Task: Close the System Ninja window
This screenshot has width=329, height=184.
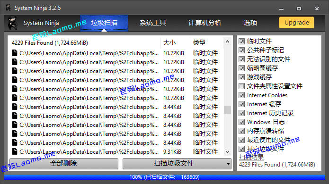Action: (317, 9)
